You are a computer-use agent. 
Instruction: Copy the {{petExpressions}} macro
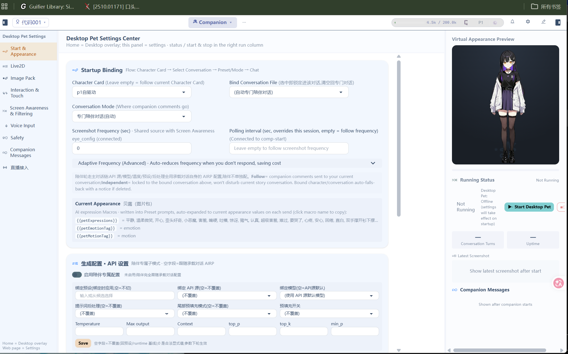(x=97, y=220)
